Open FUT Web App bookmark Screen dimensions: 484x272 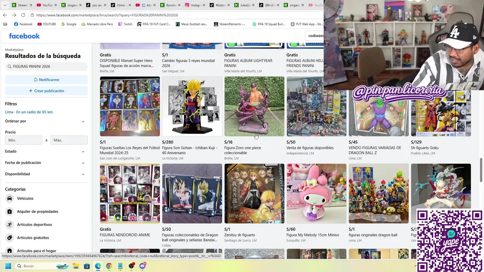pos(307,24)
